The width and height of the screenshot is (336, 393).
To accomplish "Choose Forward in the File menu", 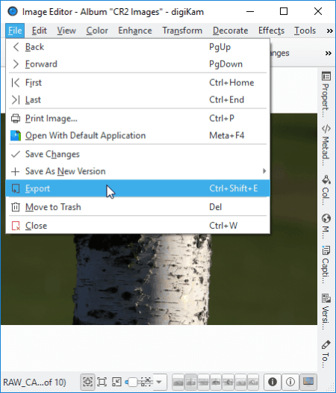I will (x=138, y=64).
